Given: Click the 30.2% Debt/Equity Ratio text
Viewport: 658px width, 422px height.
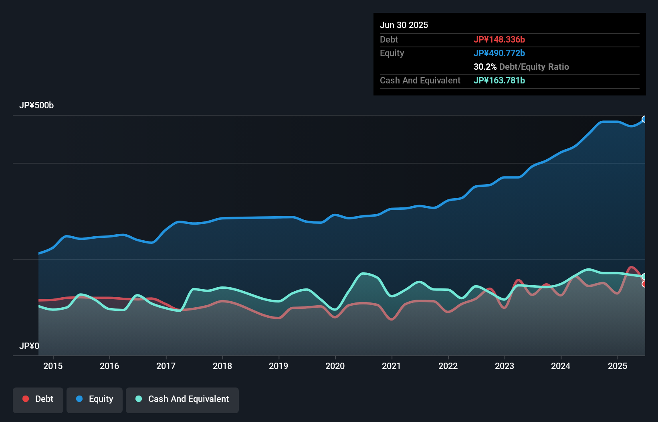Looking at the screenshot, I should point(521,67).
